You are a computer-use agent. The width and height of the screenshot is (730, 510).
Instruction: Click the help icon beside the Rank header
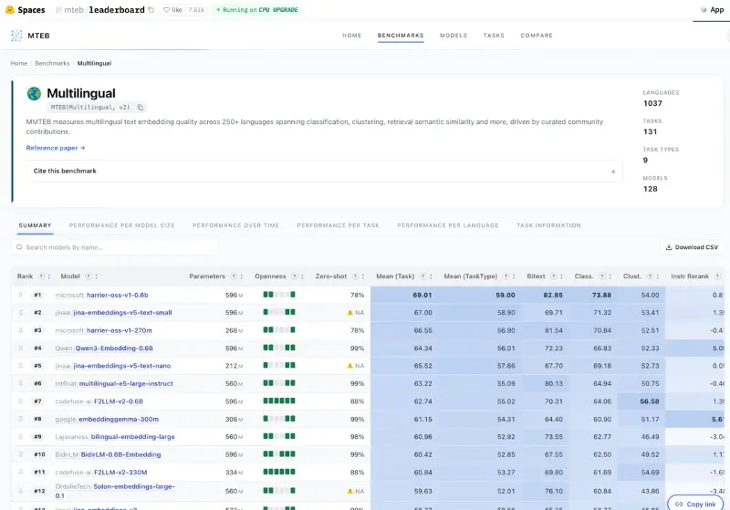click(41, 276)
